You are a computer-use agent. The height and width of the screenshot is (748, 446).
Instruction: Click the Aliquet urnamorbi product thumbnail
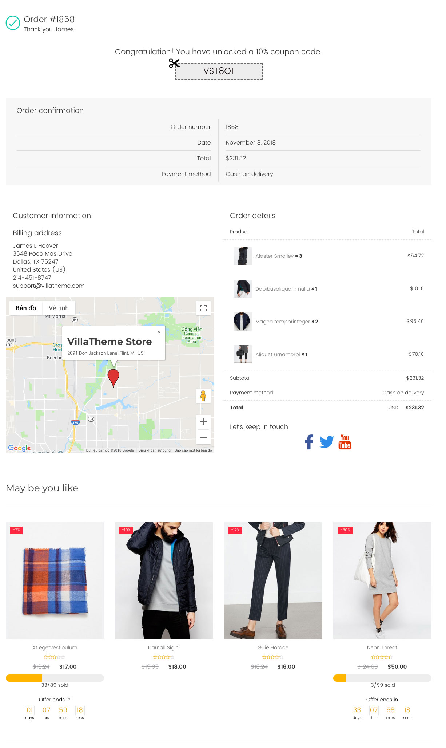pyautogui.click(x=243, y=354)
